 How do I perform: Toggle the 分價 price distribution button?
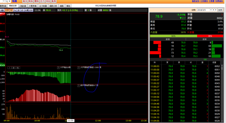point(26,10)
